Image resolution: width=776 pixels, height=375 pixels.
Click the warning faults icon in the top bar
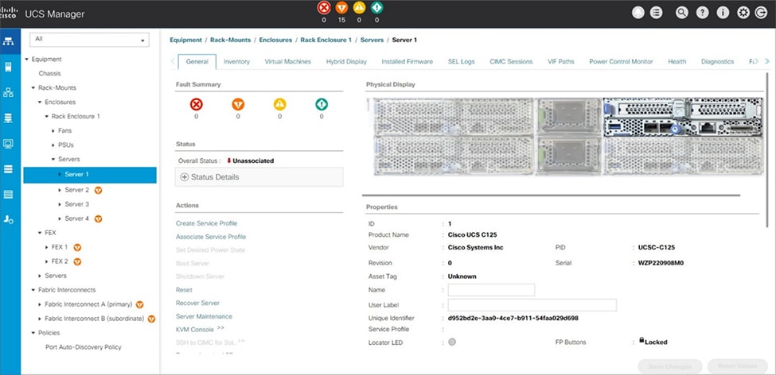point(376,8)
